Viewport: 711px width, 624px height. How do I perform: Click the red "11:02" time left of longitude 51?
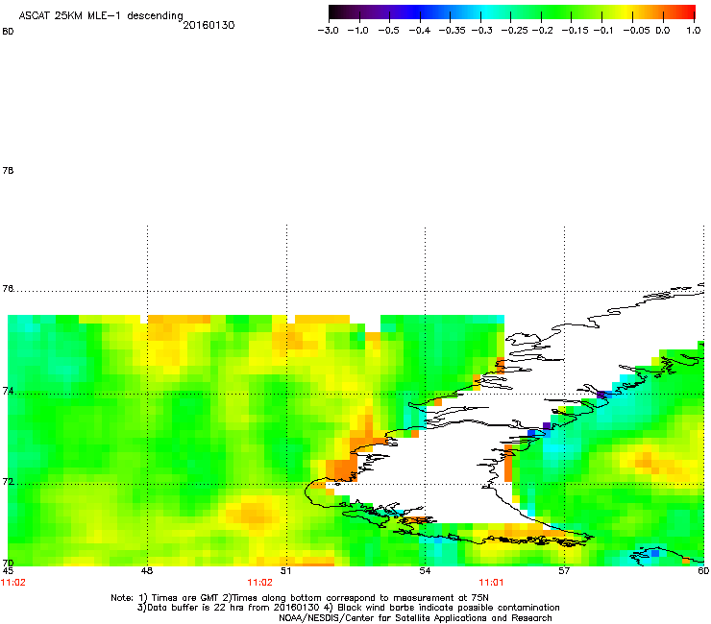259,583
